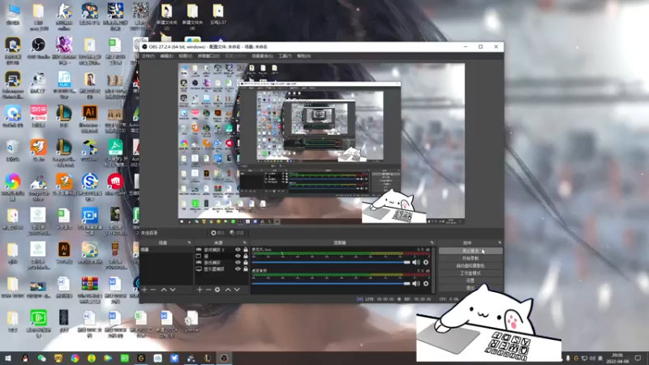The image size is (649, 365).
Task: Open the File (F) menu in OBS
Action: [148, 56]
